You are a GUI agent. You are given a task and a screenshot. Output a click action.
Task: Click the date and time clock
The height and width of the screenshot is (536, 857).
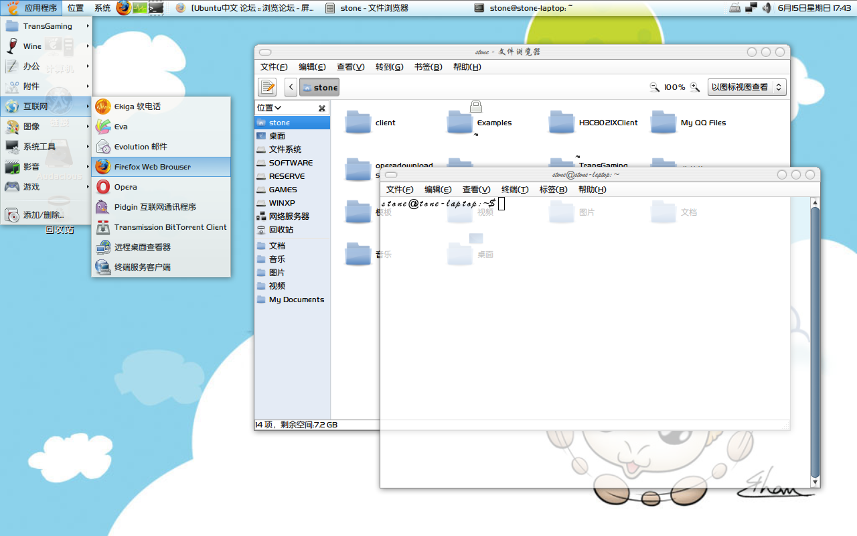tap(814, 8)
